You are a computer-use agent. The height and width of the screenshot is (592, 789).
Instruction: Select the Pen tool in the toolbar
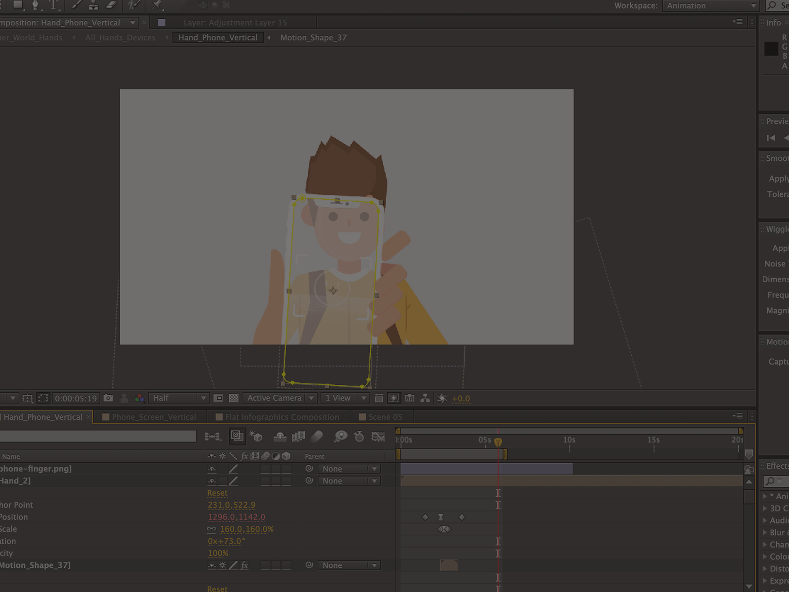pyautogui.click(x=35, y=5)
